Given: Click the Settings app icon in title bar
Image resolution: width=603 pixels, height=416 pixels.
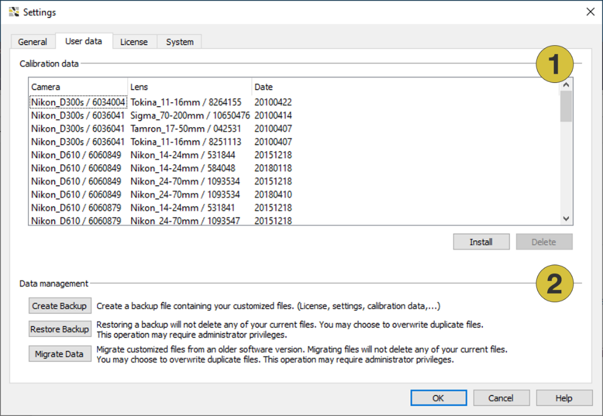Looking at the screenshot, I should pyautogui.click(x=14, y=12).
